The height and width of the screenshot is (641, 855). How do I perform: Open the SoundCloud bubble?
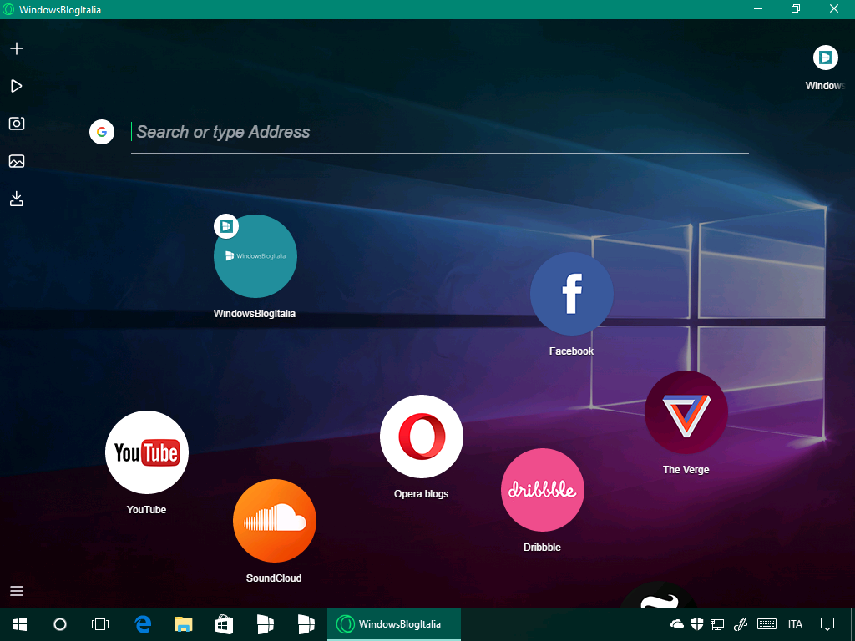[x=274, y=521]
